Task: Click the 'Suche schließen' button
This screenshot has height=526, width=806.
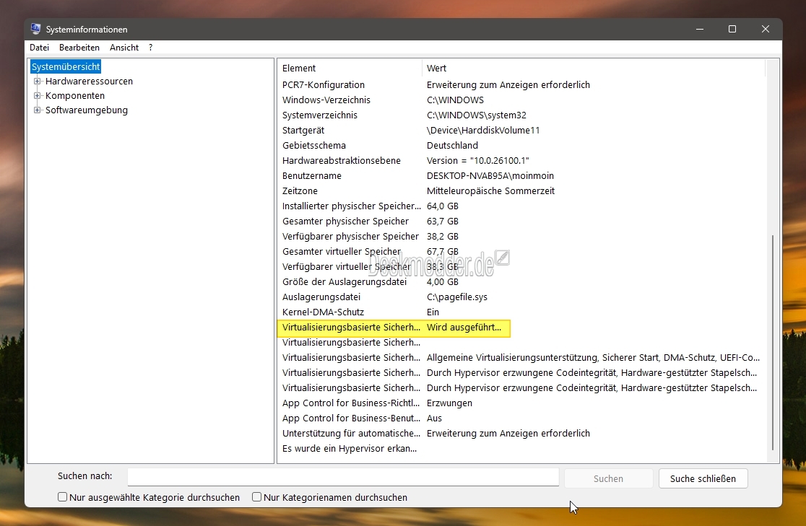Action: 703,479
